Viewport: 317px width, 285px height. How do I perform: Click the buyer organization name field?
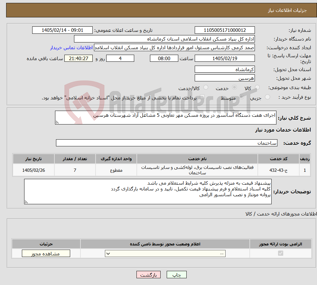164,39
